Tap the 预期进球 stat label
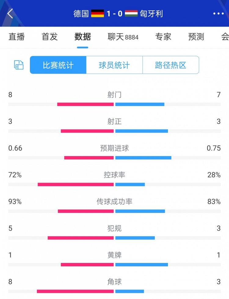Image resolution: width=229 pixels, height=299 pixels. pyautogui.click(x=114, y=148)
